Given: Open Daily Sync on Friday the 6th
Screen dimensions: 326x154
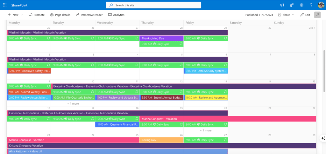Looking at the screenshot, I should [206, 65].
